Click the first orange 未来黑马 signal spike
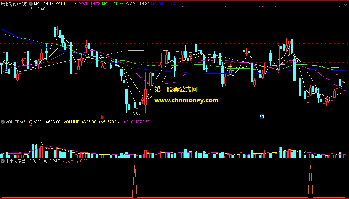349x199 pixels. tap(135, 181)
